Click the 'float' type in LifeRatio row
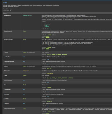The height and width of the screenshot is (114, 112). point(24,99)
